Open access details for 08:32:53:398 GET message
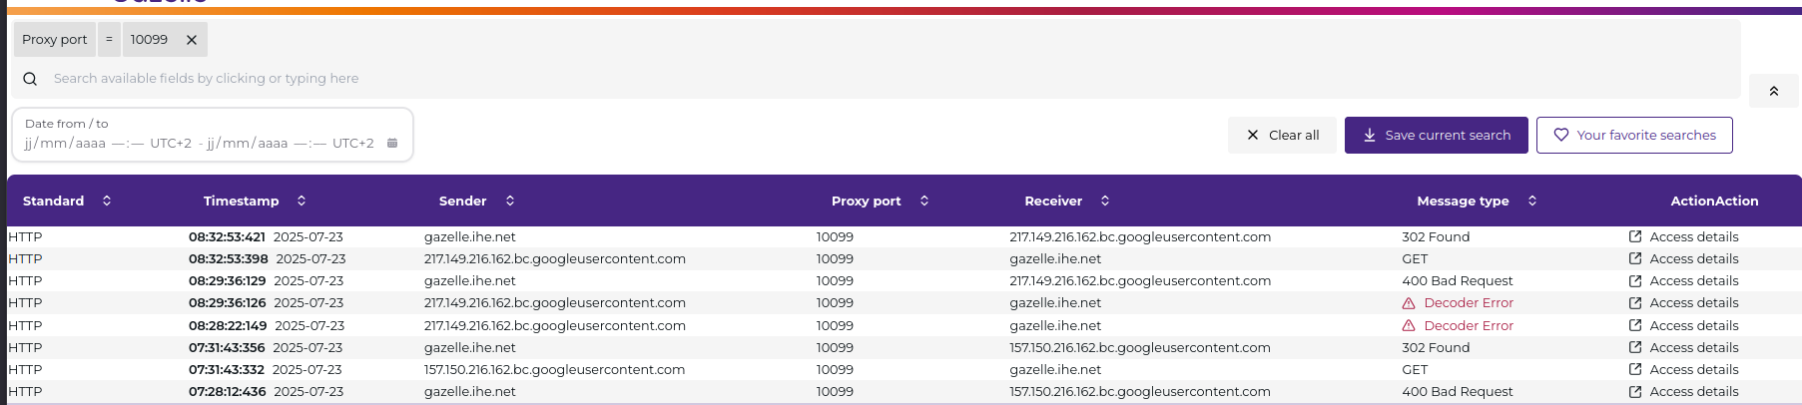The image size is (1802, 405). pyautogui.click(x=1683, y=259)
